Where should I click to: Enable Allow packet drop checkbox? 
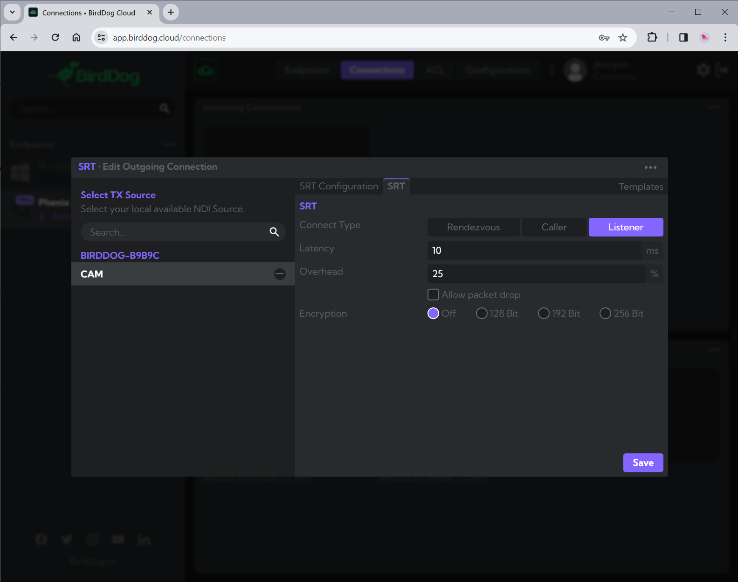[433, 295]
